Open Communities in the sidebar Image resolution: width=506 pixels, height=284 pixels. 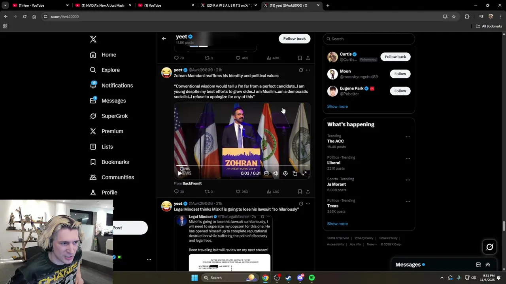(x=112, y=177)
